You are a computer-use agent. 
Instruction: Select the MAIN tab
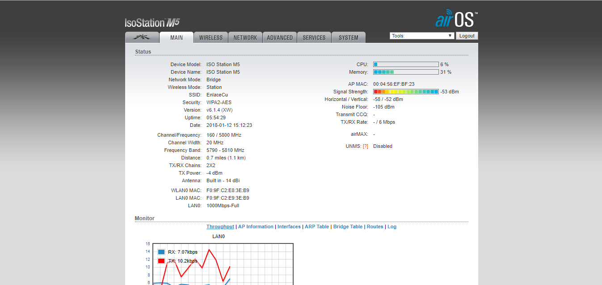[x=177, y=38]
